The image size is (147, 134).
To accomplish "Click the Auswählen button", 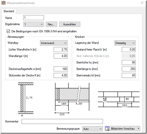I will [x=70, y=24].
